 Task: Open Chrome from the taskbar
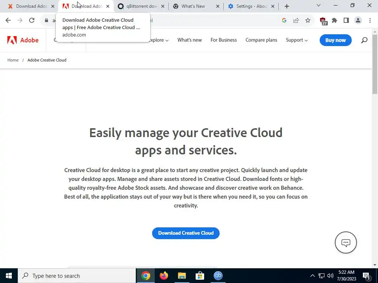click(145, 276)
